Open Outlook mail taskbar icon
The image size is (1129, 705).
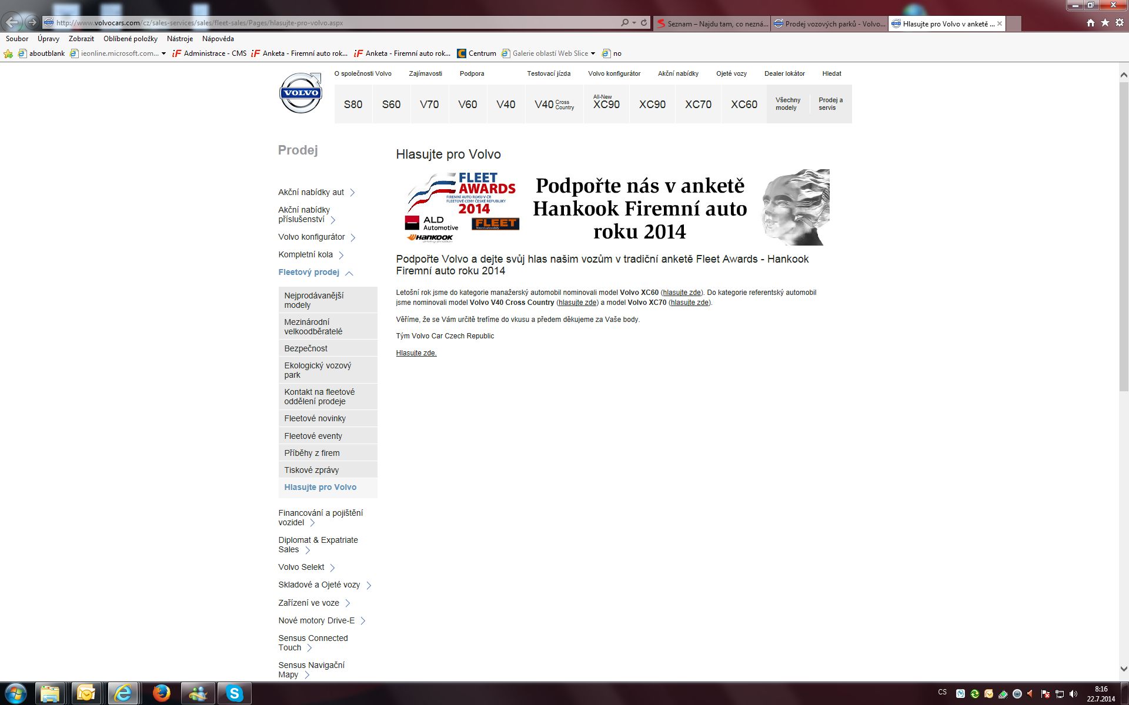click(x=86, y=693)
